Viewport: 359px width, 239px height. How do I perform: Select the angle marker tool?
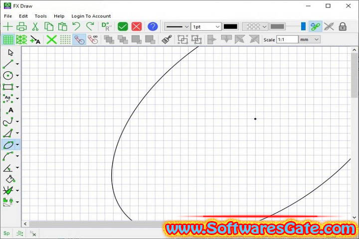8,168
